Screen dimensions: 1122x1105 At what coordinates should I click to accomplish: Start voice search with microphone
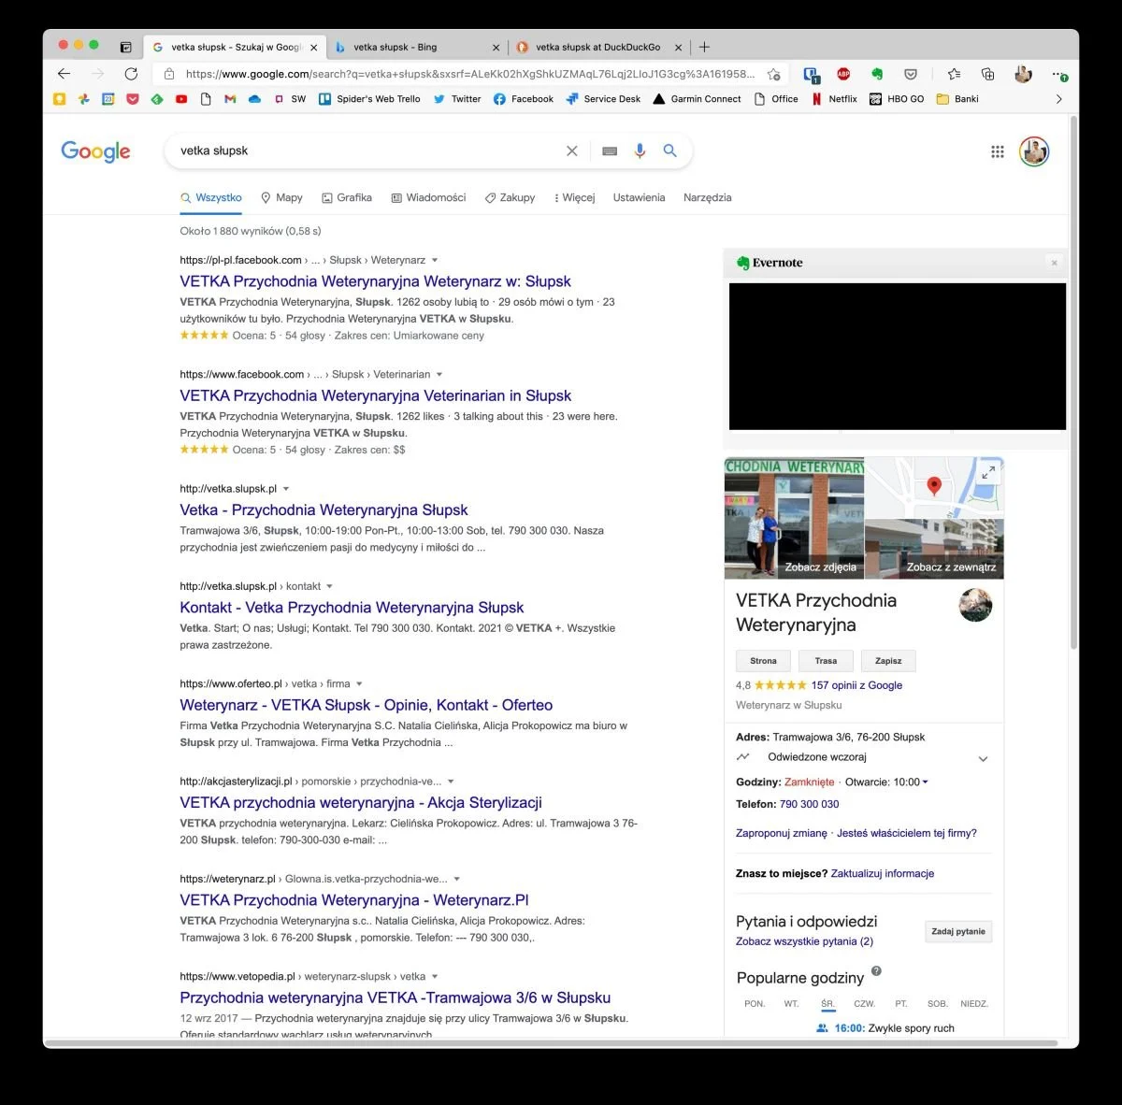coord(640,151)
